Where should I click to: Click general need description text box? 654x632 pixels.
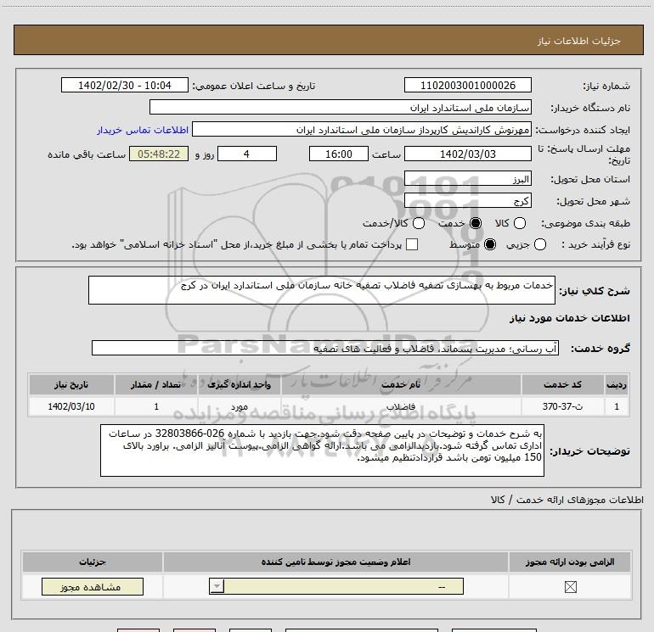322,290
